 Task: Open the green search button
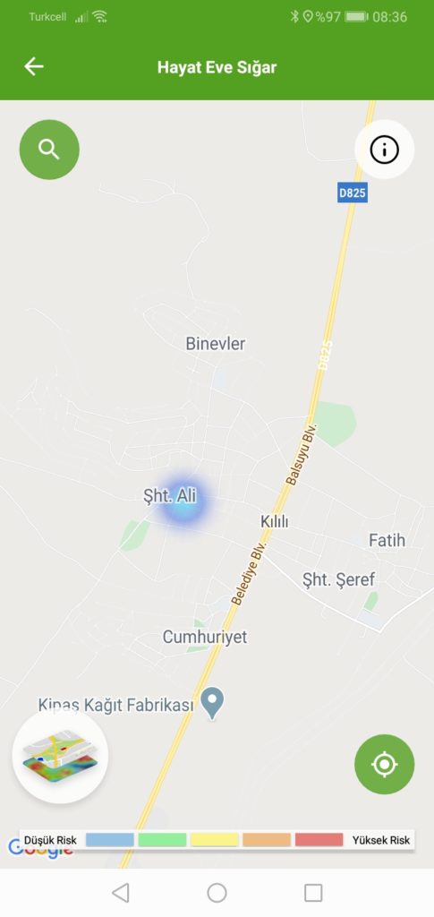click(x=49, y=150)
